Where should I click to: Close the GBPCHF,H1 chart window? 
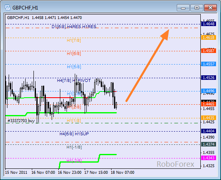tap(210, 7)
